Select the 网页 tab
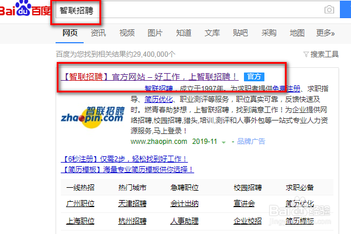The width and height of the screenshot is (351, 234). [70, 33]
